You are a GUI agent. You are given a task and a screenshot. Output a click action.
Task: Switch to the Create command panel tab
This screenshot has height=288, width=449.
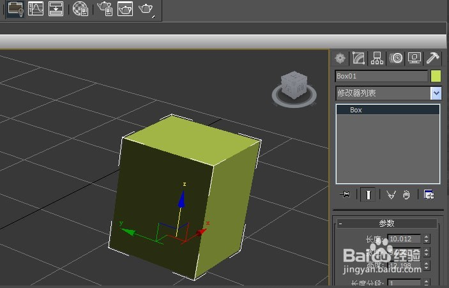340,58
